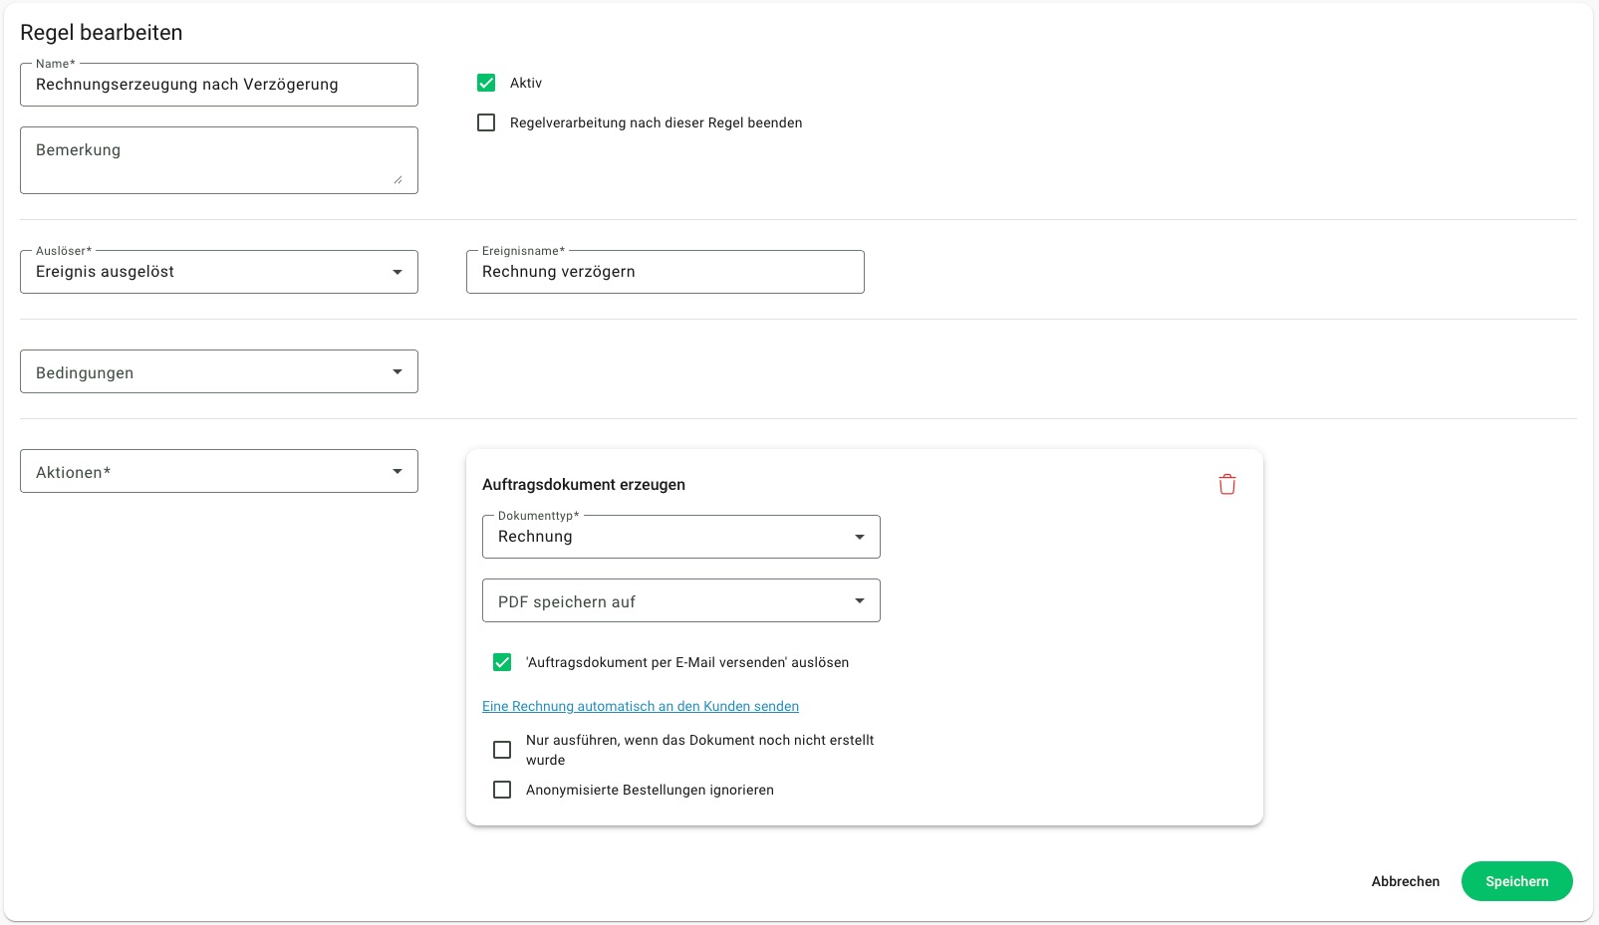Click the Regel bearbeiten title
The image size is (1599, 925).
102,32
